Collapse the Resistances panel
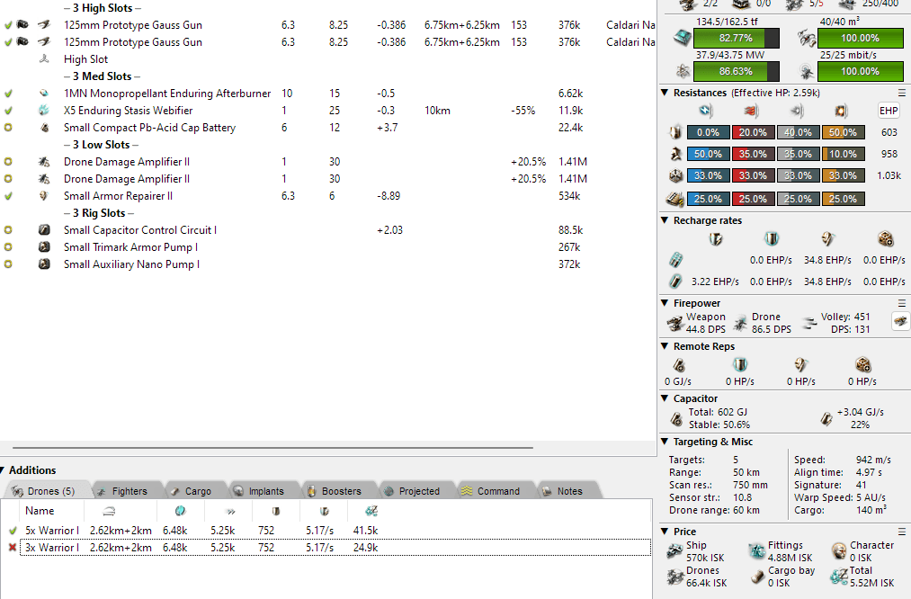This screenshot has height=599, width=911. (x=665, y=93)
